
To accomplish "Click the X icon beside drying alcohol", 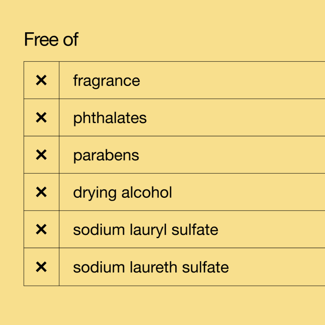I will pos(41,192).
